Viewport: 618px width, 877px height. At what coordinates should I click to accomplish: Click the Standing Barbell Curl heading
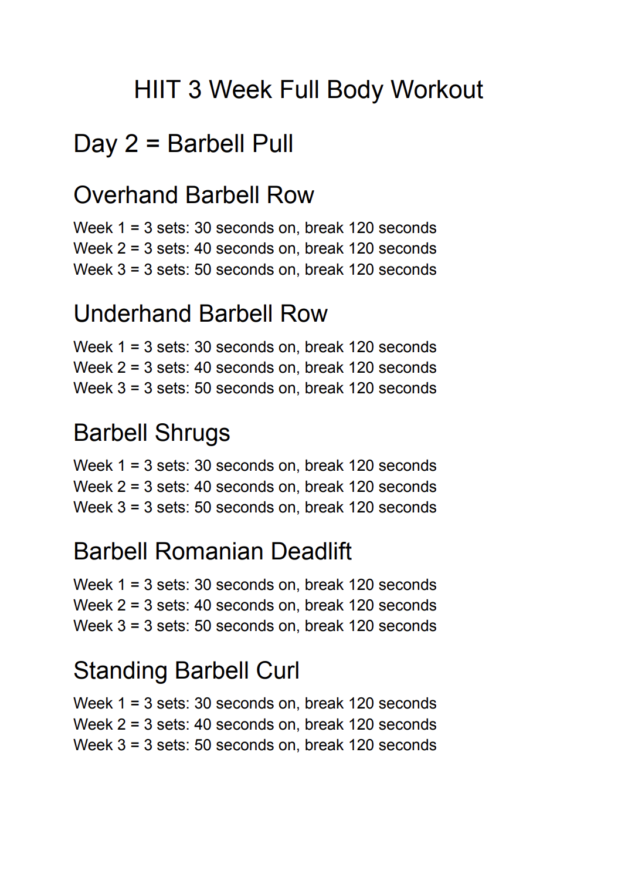pos(186,670)
